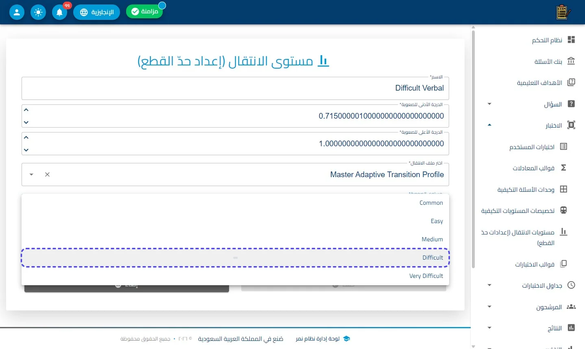Screen dimensions: 585x349
Task: Click the السؤال question mark icon
Action: (571, 104)
